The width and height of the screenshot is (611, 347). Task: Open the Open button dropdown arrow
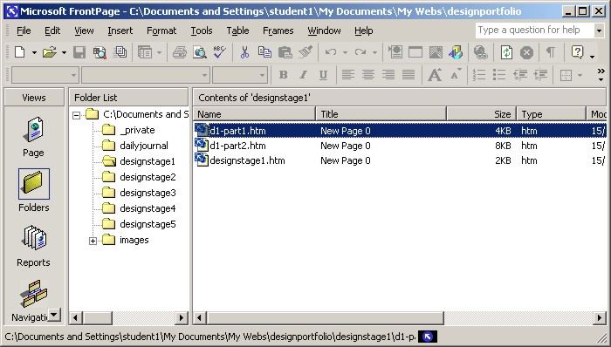pos(64,52)
